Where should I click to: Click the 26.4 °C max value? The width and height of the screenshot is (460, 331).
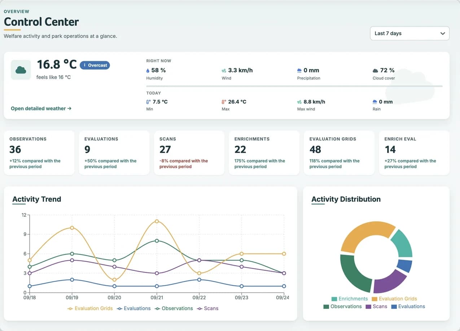click(x=237, y=102)
